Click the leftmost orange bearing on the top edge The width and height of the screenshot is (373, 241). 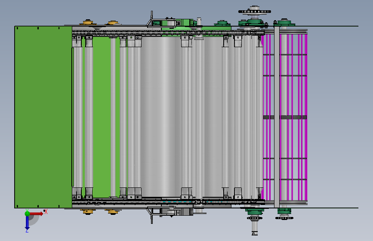coord(88,23)
